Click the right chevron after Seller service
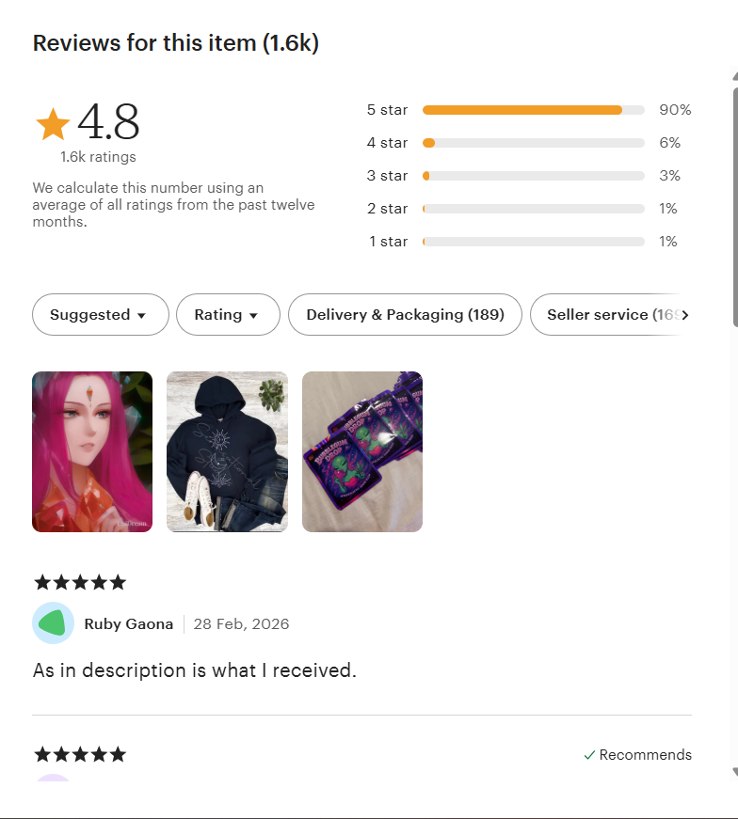Image resolution: width=738 pixels, height=819 pixels. pos(684,314)
